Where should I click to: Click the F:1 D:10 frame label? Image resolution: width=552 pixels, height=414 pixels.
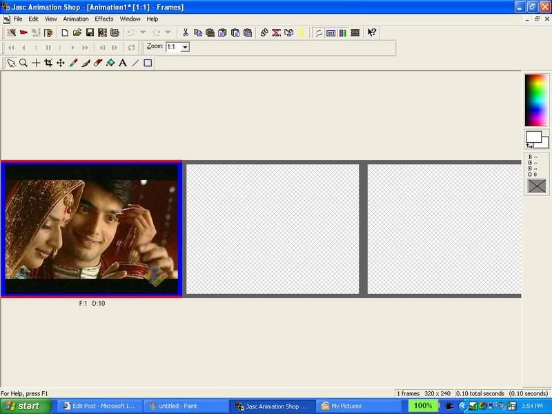click(x=92, y=304)
